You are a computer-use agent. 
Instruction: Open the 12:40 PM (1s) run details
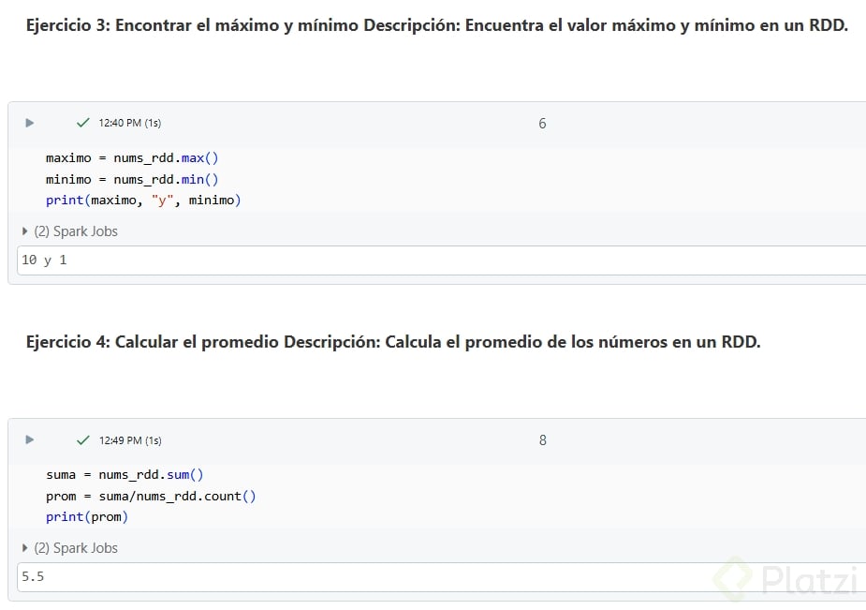click(x=129, y=123)
